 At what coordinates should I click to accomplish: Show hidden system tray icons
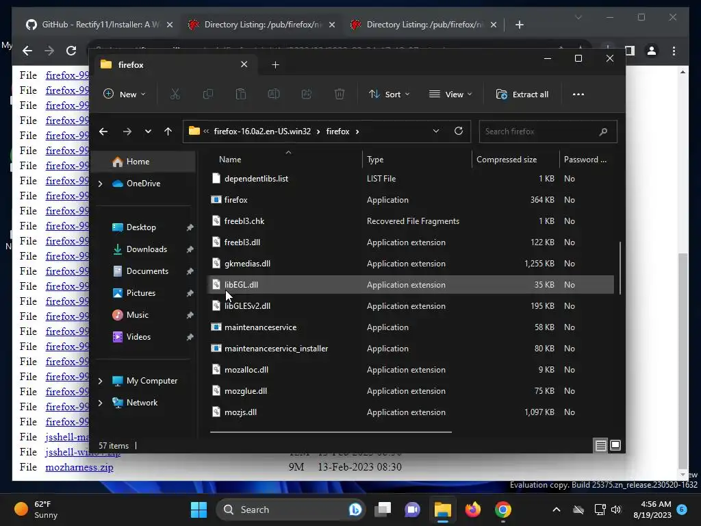(x=556, y=510)
